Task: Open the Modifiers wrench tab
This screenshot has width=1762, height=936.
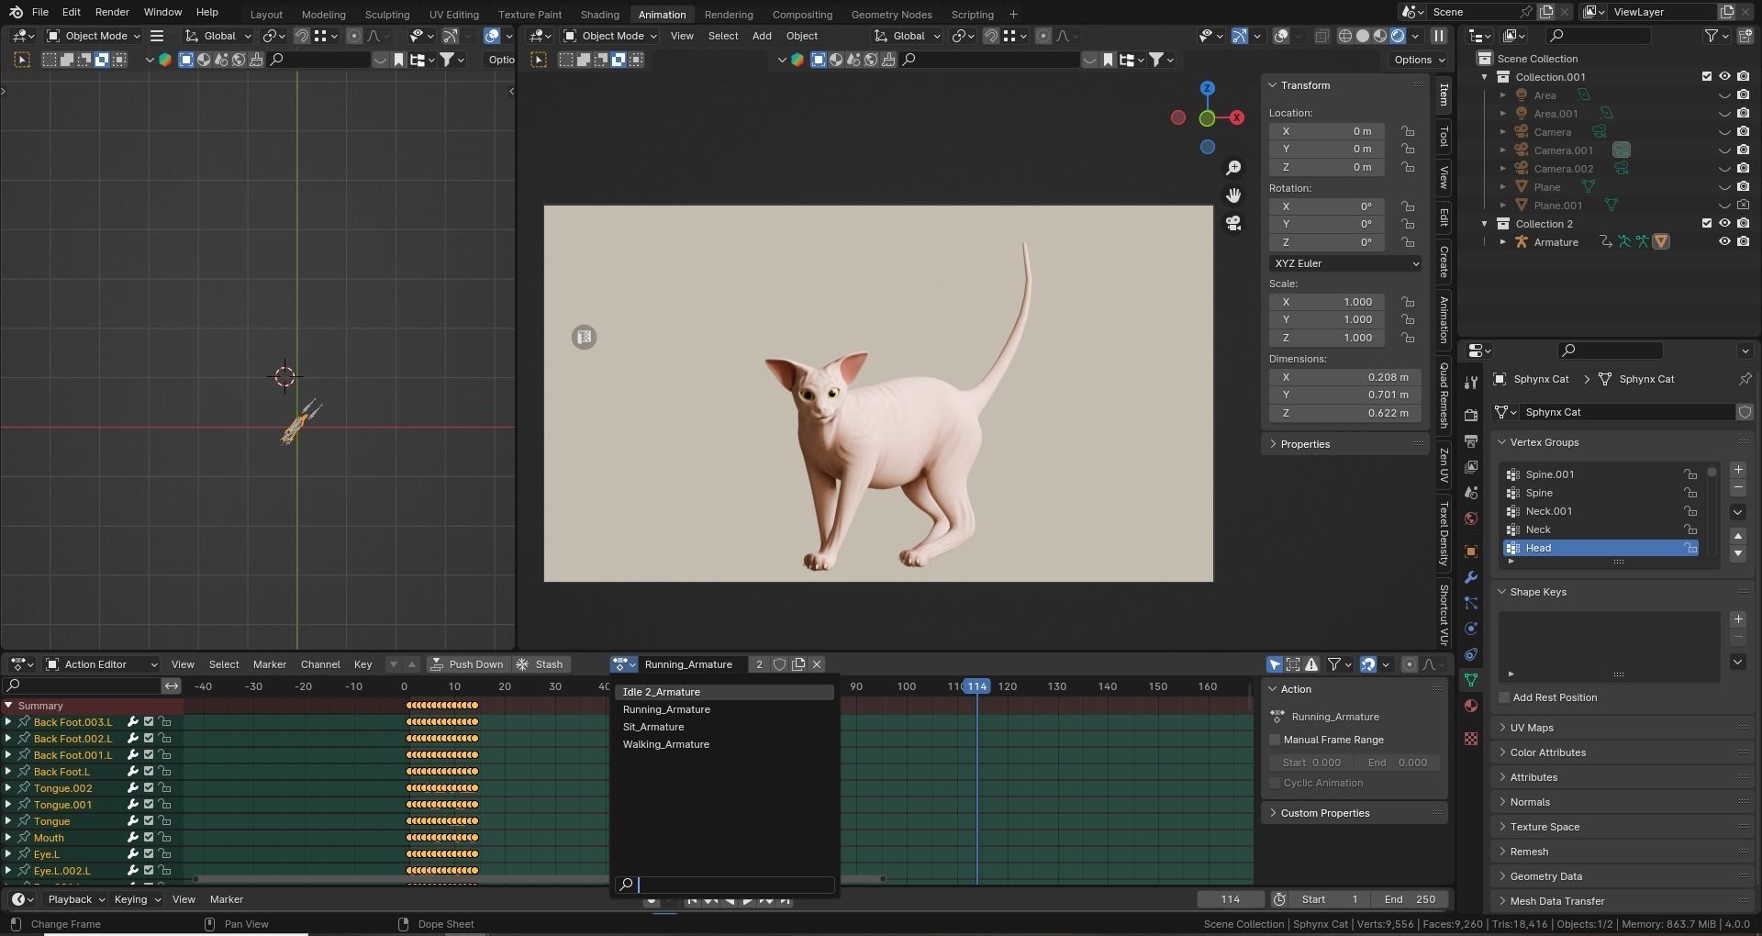Action: (x=1471, y=577)
